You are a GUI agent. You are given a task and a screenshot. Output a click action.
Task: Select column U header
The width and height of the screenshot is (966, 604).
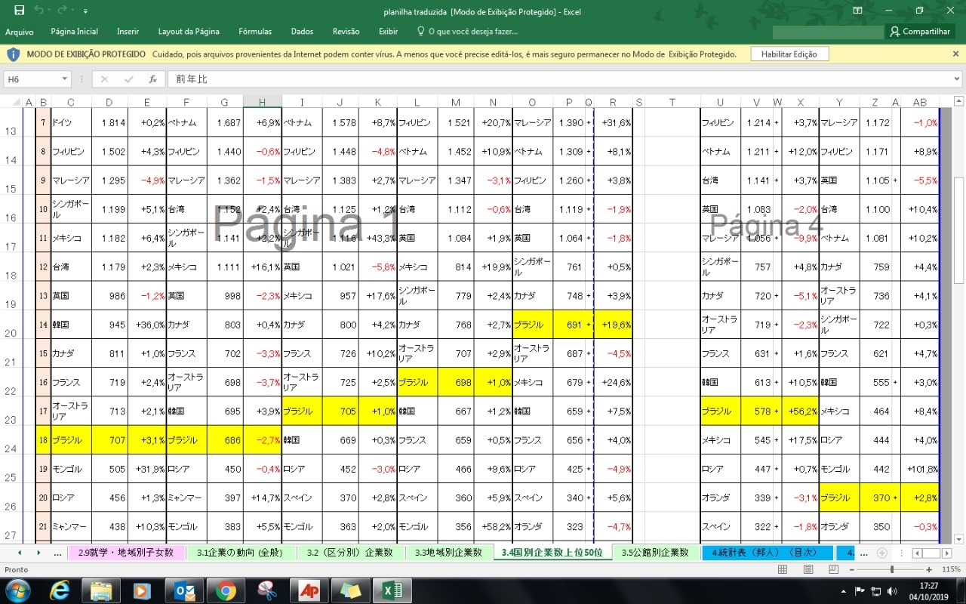pos(720,102)
